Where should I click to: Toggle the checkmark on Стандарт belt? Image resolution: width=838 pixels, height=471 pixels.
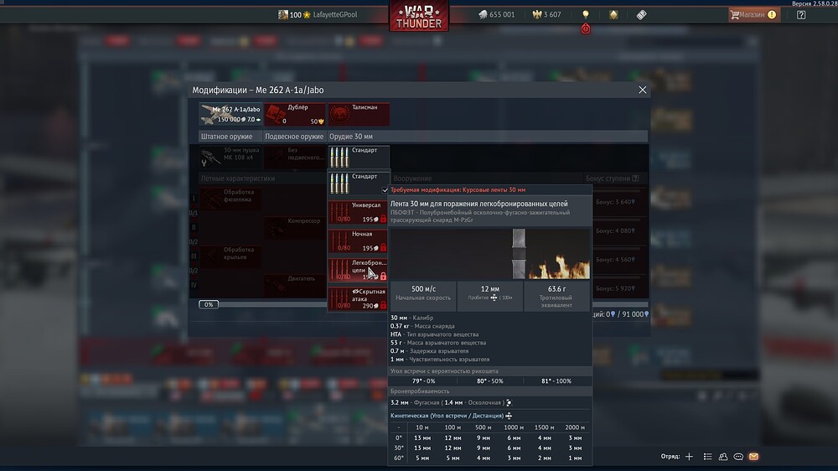pyautogui.click(x=385, y=189)
